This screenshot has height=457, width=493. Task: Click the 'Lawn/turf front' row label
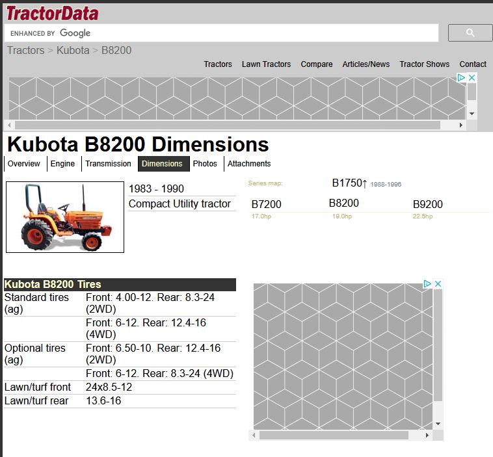38,387
